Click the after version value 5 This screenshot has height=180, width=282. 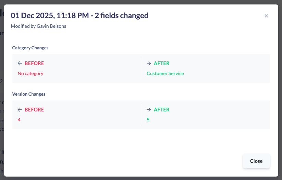click(148, 120)
